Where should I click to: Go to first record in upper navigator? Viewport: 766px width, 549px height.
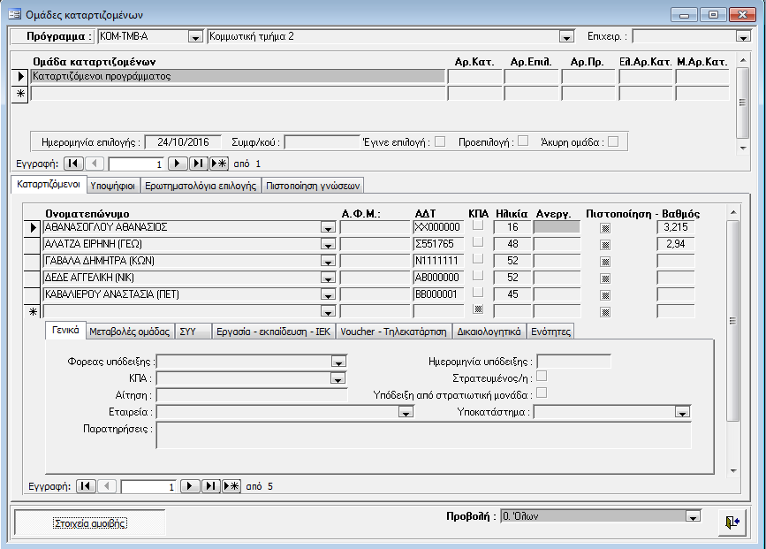73,164
